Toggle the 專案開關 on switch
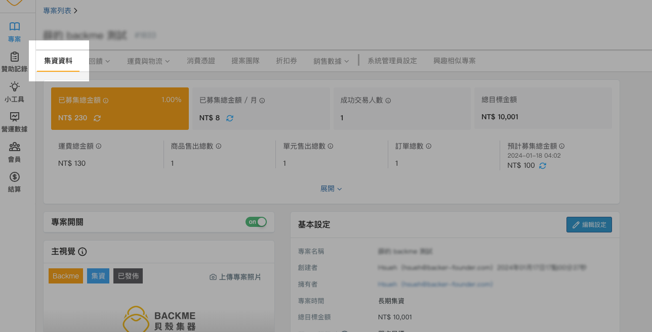 (256, 222)
